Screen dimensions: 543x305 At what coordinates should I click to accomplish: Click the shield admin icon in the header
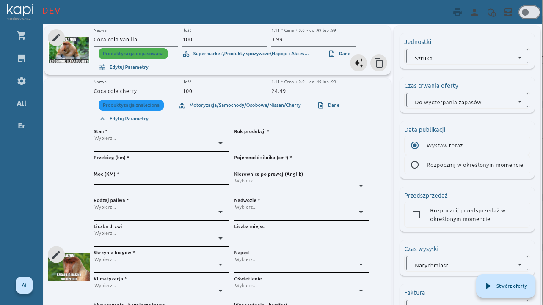click(x=491, y=12)
